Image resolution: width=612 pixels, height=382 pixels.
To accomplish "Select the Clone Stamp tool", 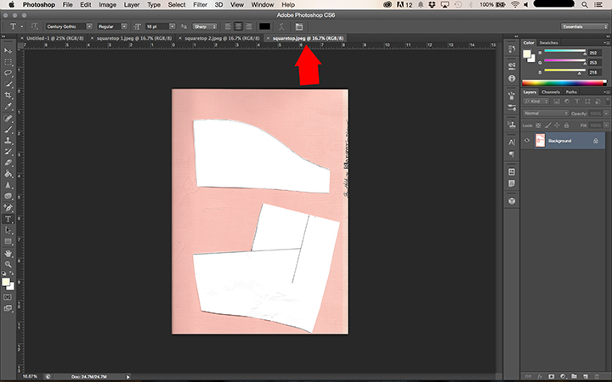I will [x=8, y=140].
